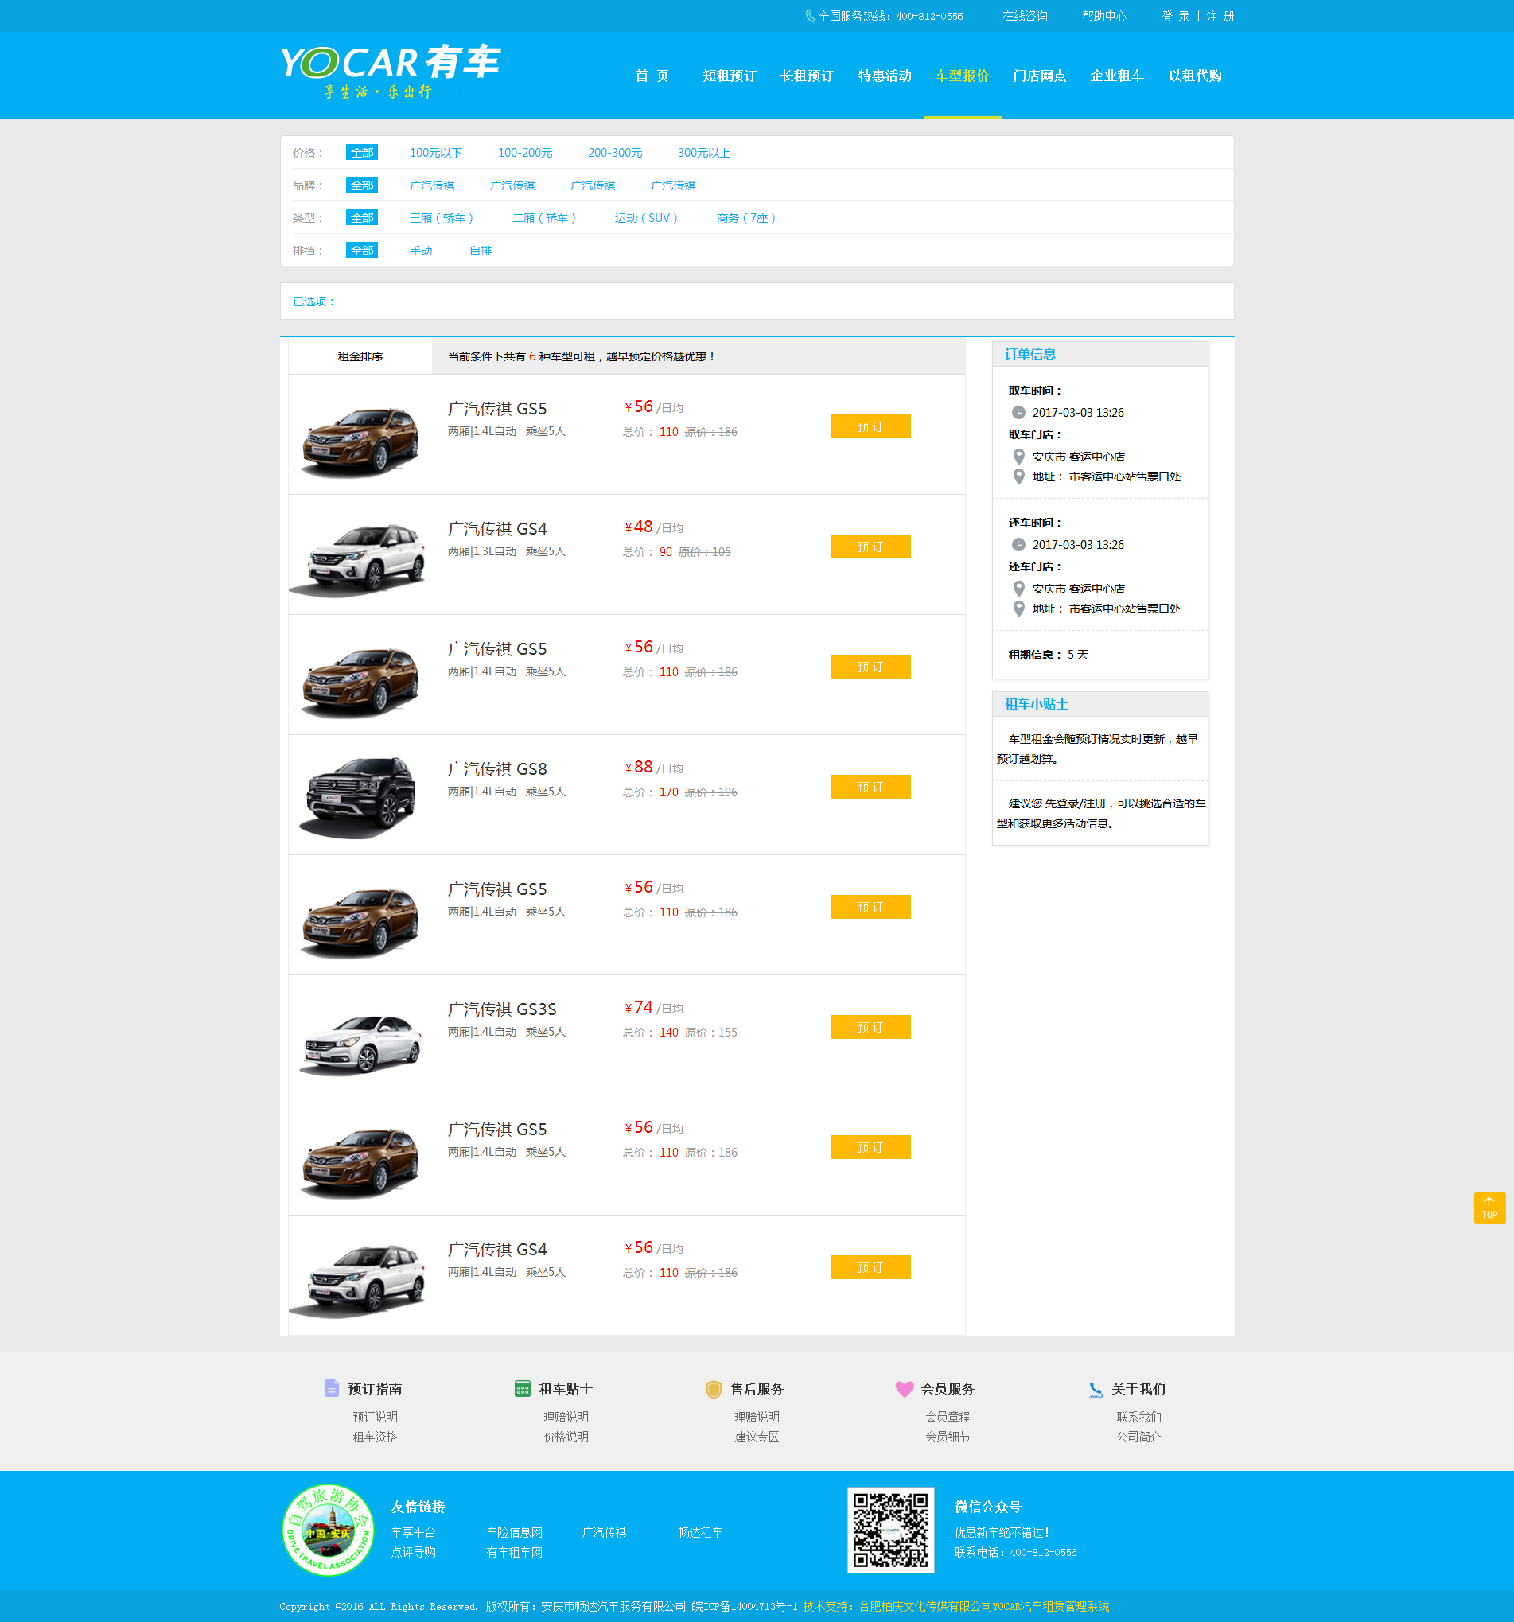Open the 畅达租车 friendly link

[x=699, y=1532]
